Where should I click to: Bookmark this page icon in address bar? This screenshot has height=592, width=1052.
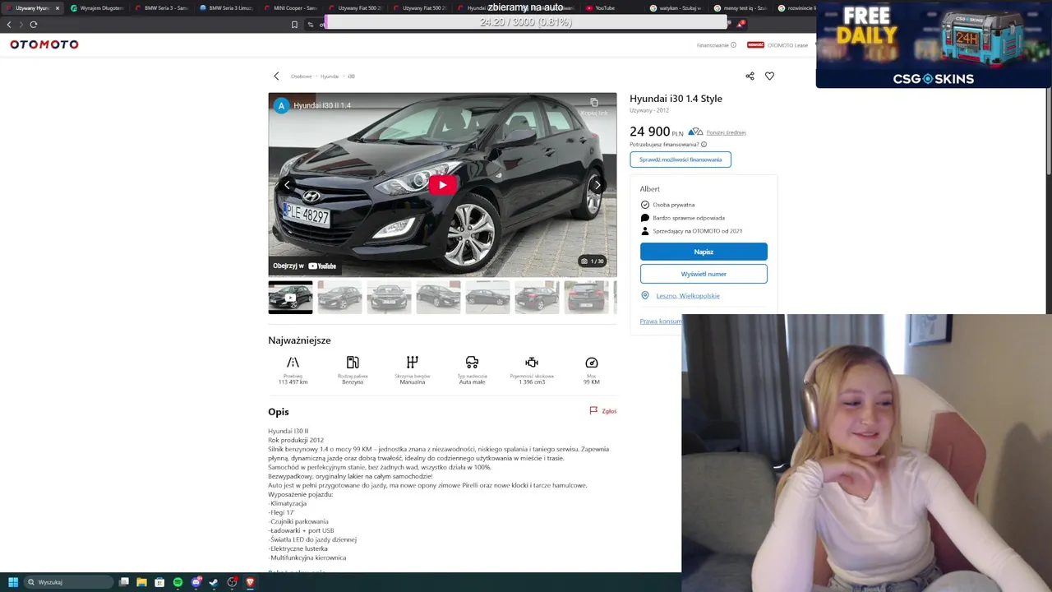tap(294, 25)
